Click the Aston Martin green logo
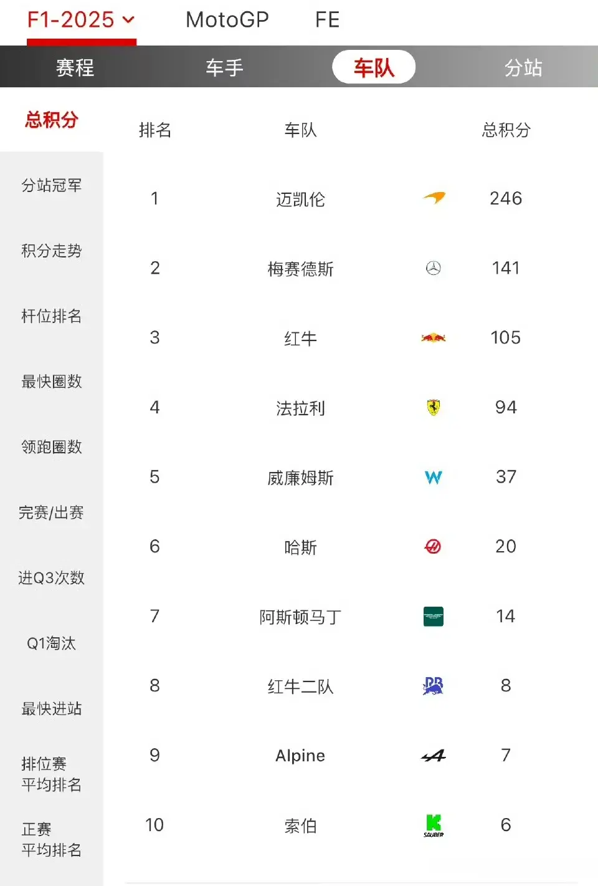 tap(434, 617)
